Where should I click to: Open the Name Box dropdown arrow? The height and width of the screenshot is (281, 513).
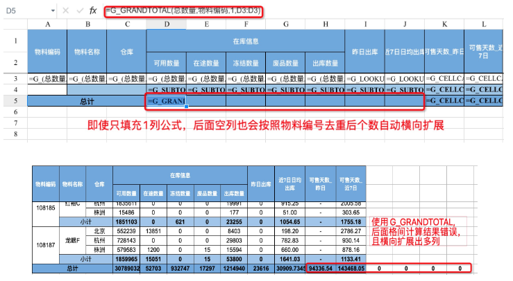53,11
